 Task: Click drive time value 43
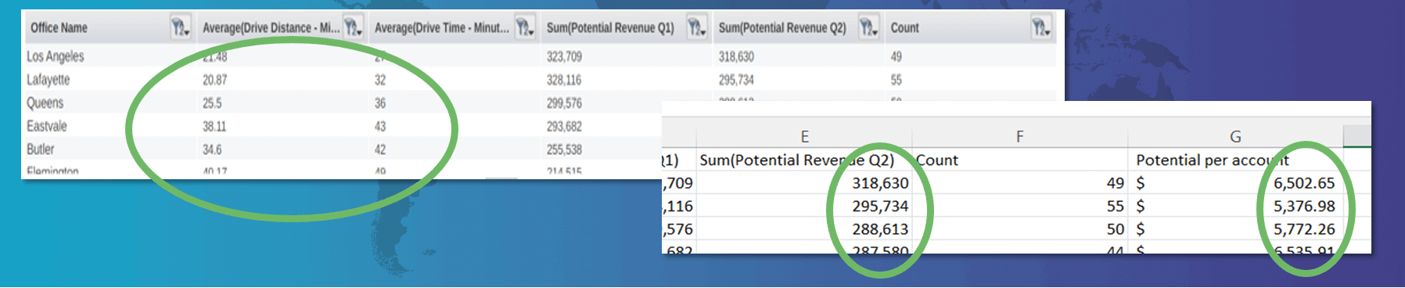click(x=379, y=126)
